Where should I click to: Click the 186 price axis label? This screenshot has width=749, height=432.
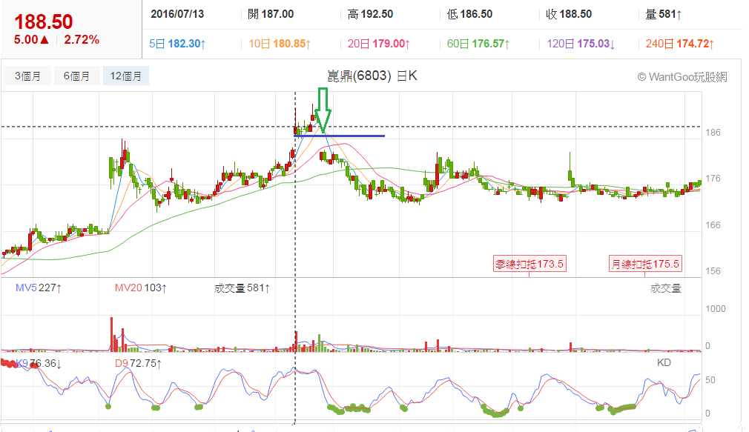713,132
